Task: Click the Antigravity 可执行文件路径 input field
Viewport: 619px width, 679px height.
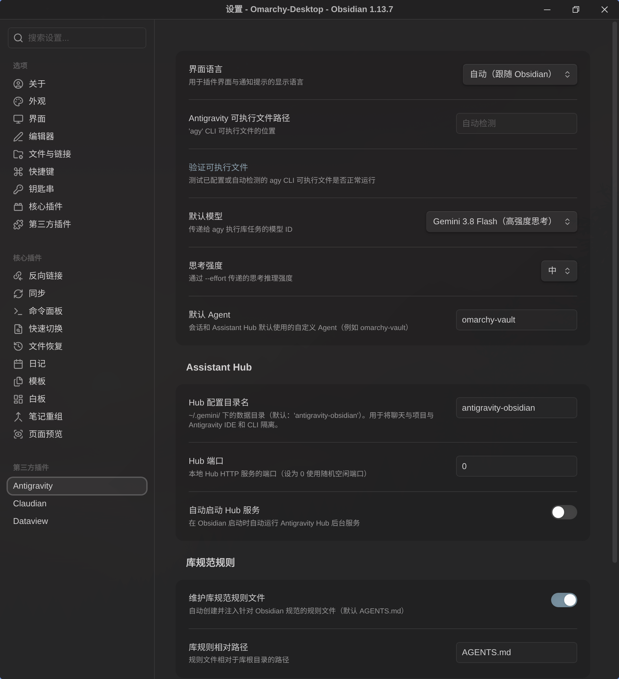Action: 516,123
